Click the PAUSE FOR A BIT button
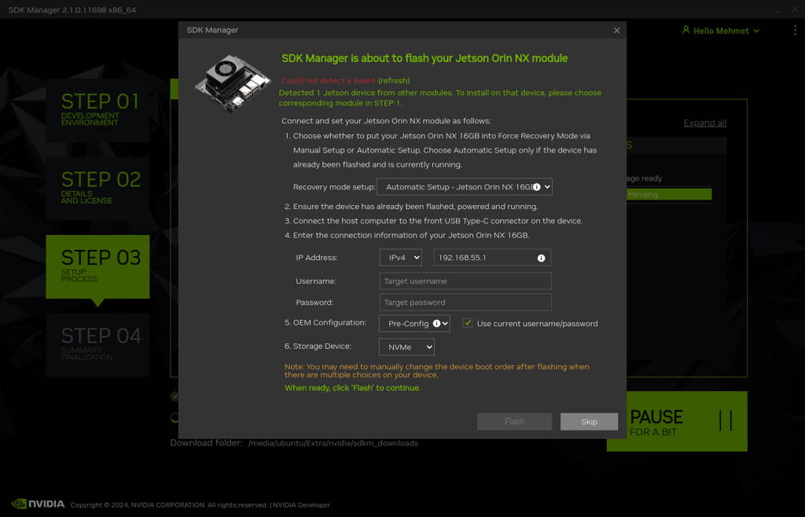Viewport: 805px width, 517px height. point(677,422)
